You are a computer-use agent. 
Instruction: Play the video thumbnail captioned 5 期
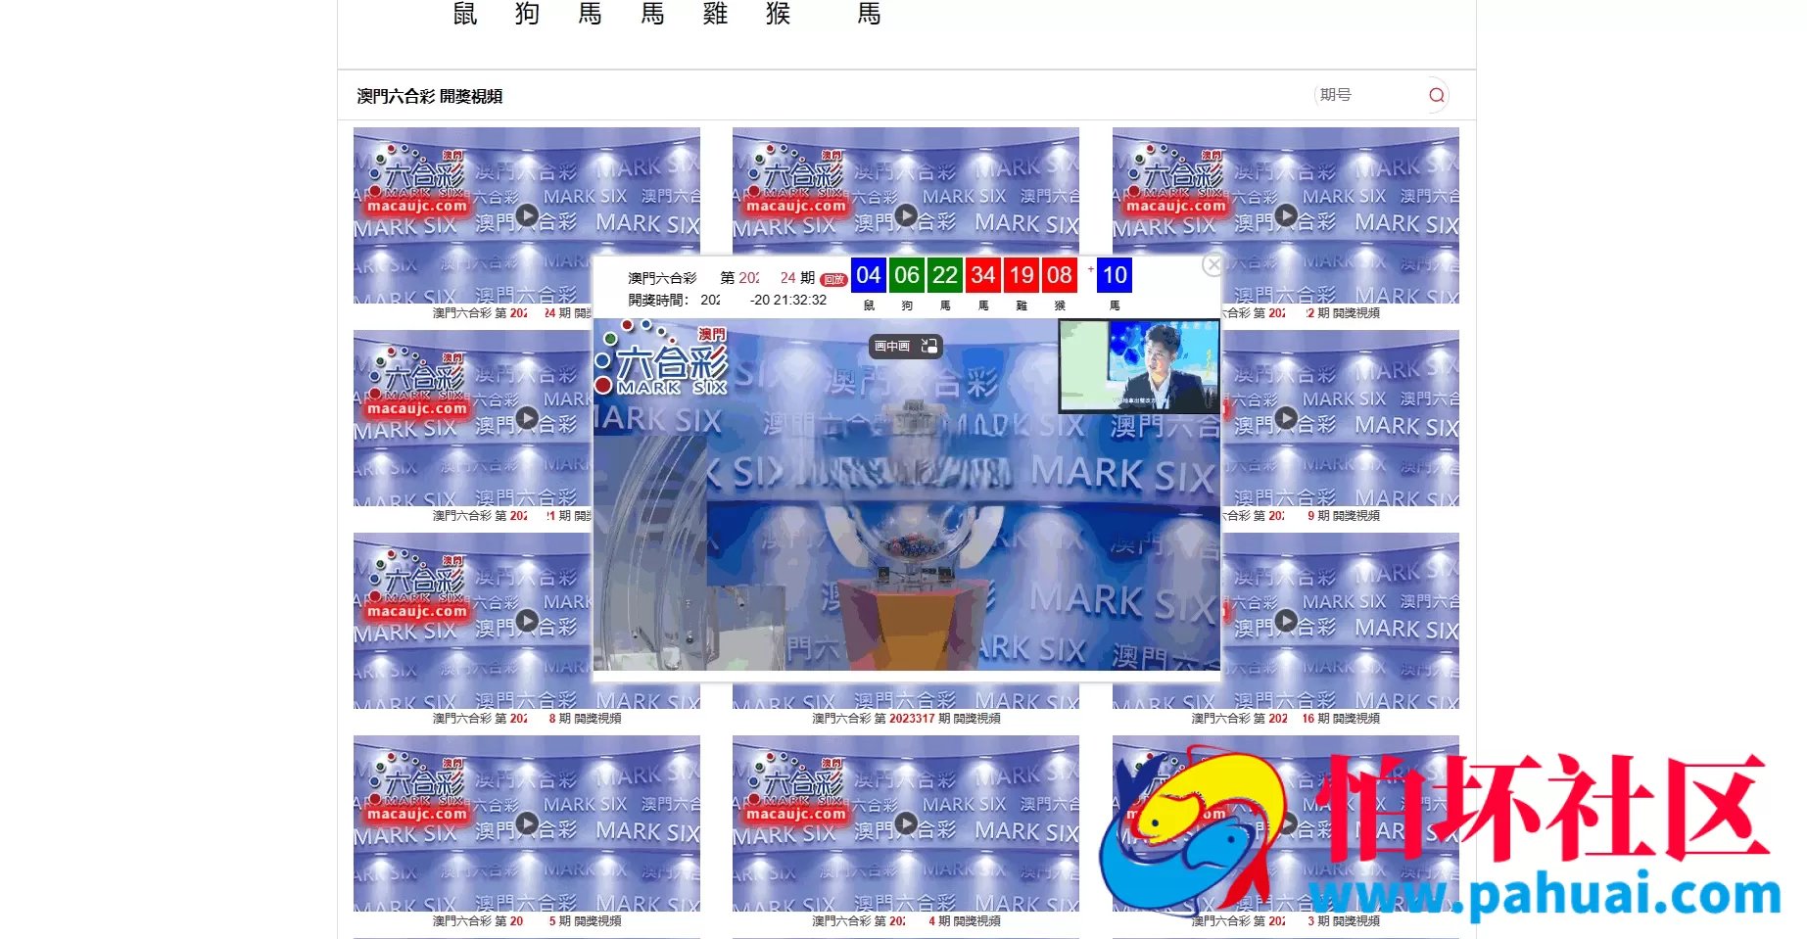[527, 823]
